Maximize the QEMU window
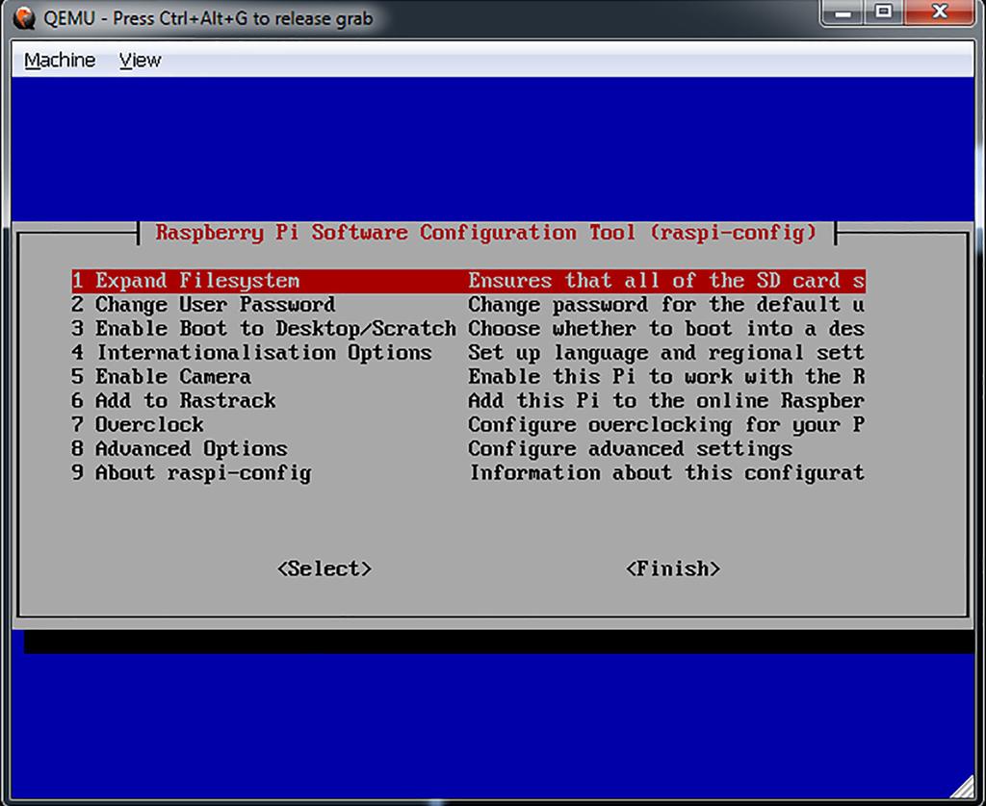The height and width of the screenshot is (806, 986). 884,13
